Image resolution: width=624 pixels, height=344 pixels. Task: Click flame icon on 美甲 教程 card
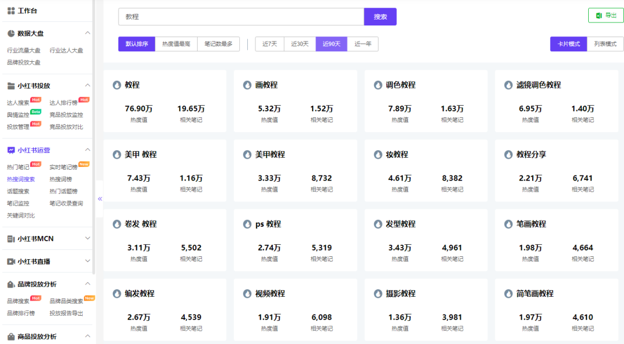117,155
